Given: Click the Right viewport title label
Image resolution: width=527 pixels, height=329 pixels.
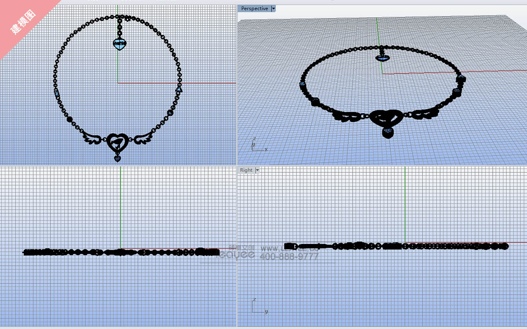Looking at the screenshot, I should click(x=246, y=170).
